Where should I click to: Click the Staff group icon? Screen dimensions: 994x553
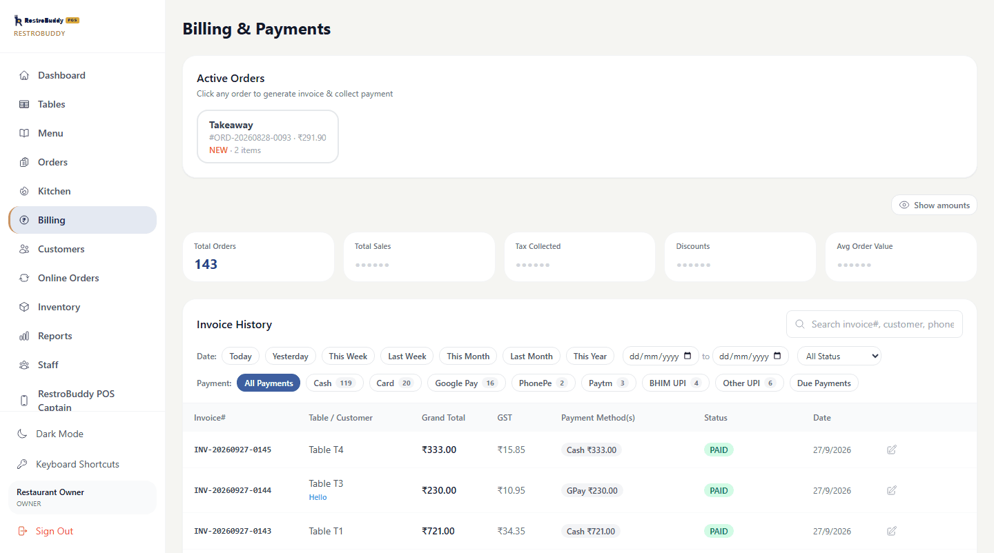pyautogui.click(x=24, y=365)
